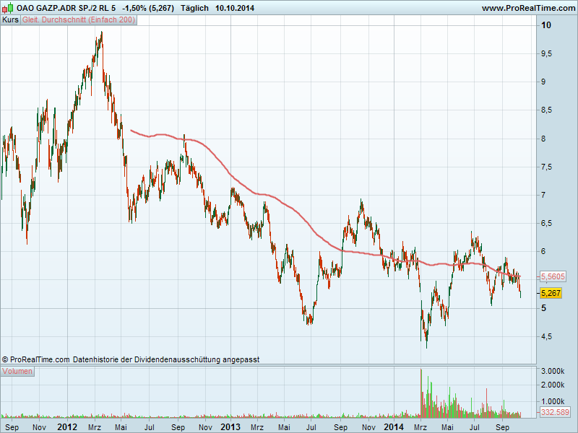Click the Volumen panel label
Image resolution: width=578 pixels, height=433 pixels.
click(17, 371)
